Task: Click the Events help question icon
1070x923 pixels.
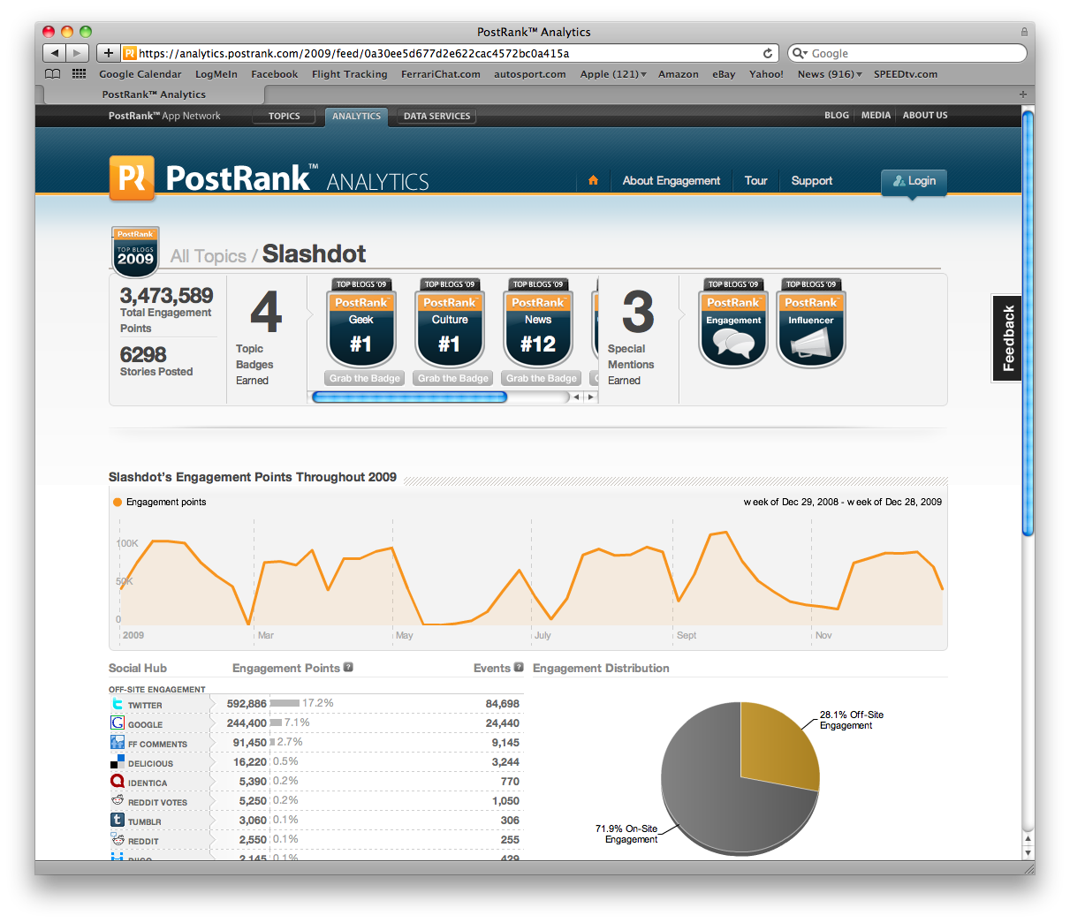Action: pyautogui.click(x=519, y=668)
